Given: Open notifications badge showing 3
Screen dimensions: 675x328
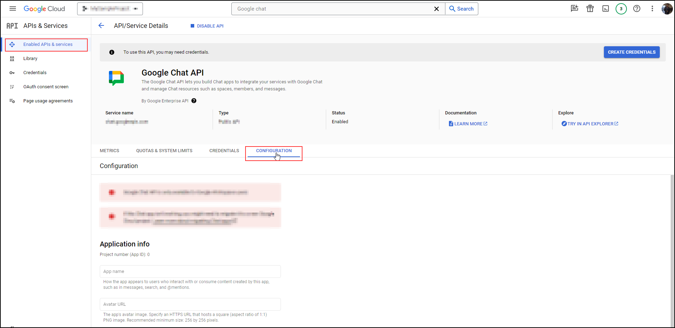Looking at the screenshot, I should coord(621,9).
